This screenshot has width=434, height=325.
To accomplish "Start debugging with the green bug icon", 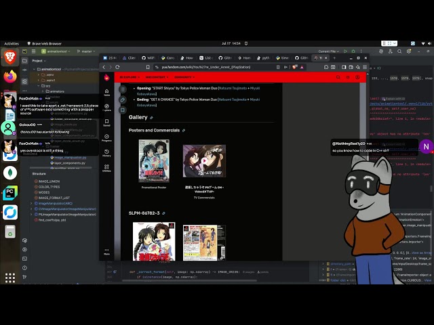I will point(353,51).
